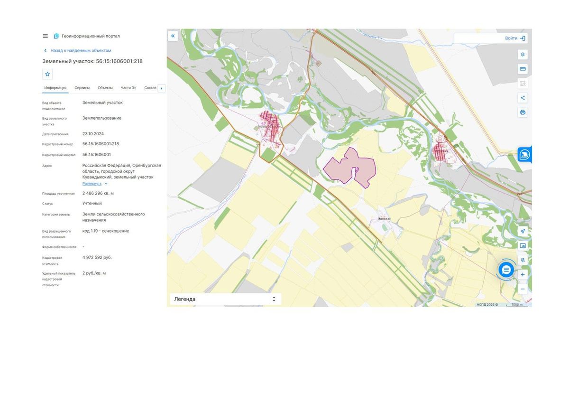
Task: Zoom out on the map
Action: point(523,289)
